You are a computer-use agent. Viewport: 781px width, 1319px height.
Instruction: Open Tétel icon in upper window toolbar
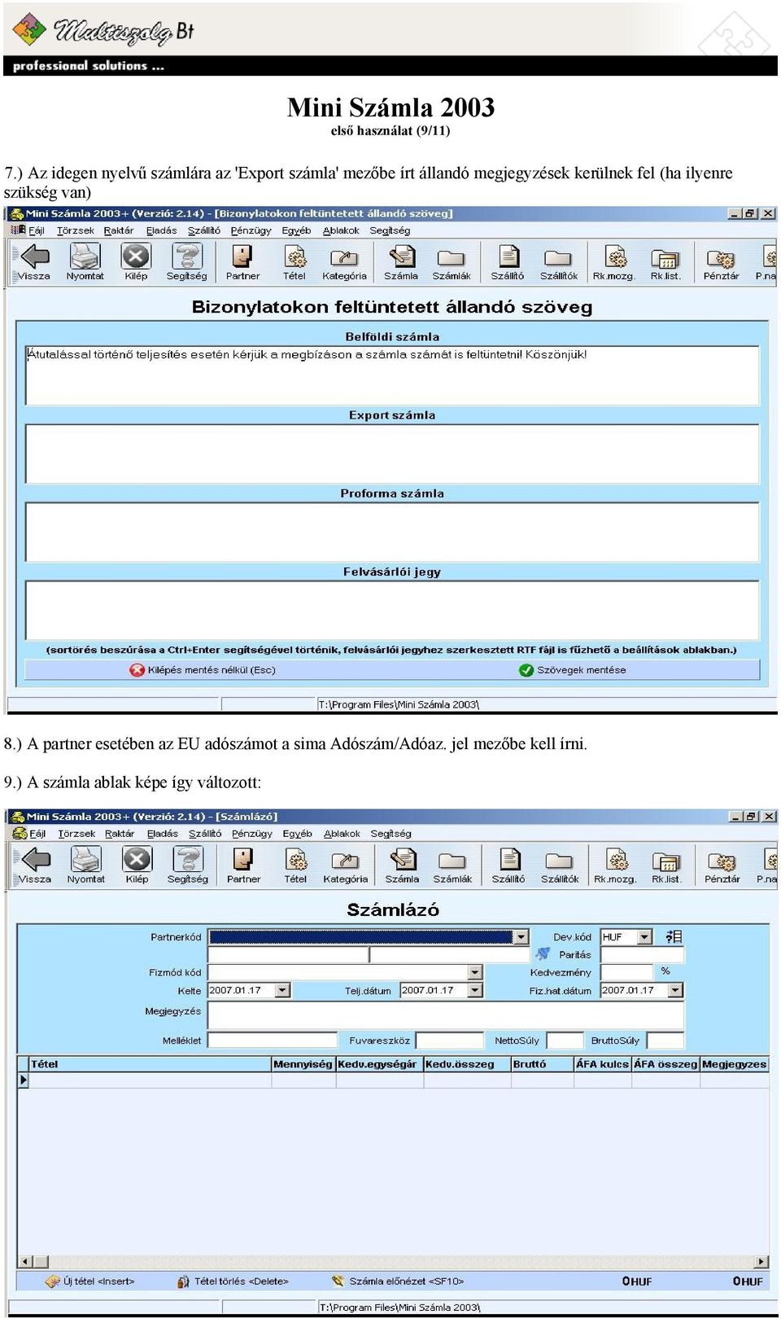[295, 256]
